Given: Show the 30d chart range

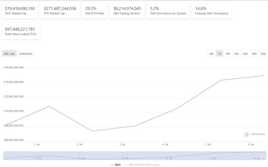Looking at the screenshot, I should click(x=236, y=54).
